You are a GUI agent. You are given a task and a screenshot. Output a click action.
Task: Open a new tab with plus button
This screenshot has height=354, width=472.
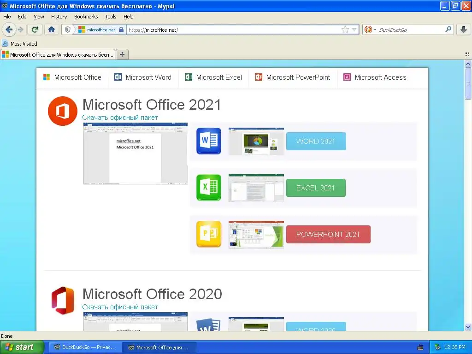click(x=122, y=54)
